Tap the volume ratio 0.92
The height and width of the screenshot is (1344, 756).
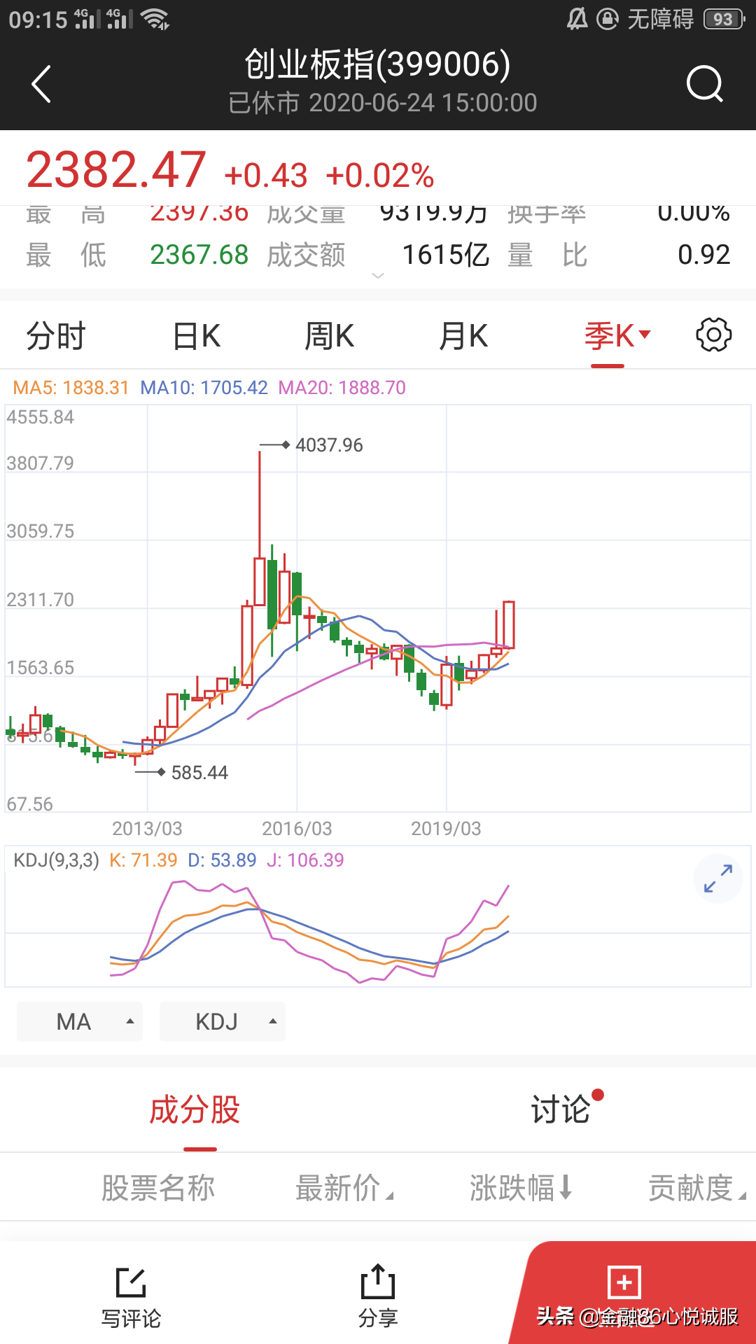point(704,255)
